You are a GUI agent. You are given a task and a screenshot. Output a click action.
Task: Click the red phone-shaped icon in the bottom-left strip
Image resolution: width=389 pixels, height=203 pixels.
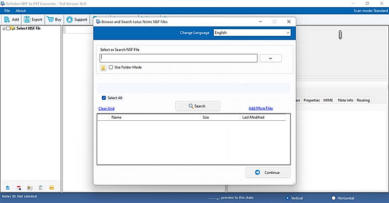19,188
